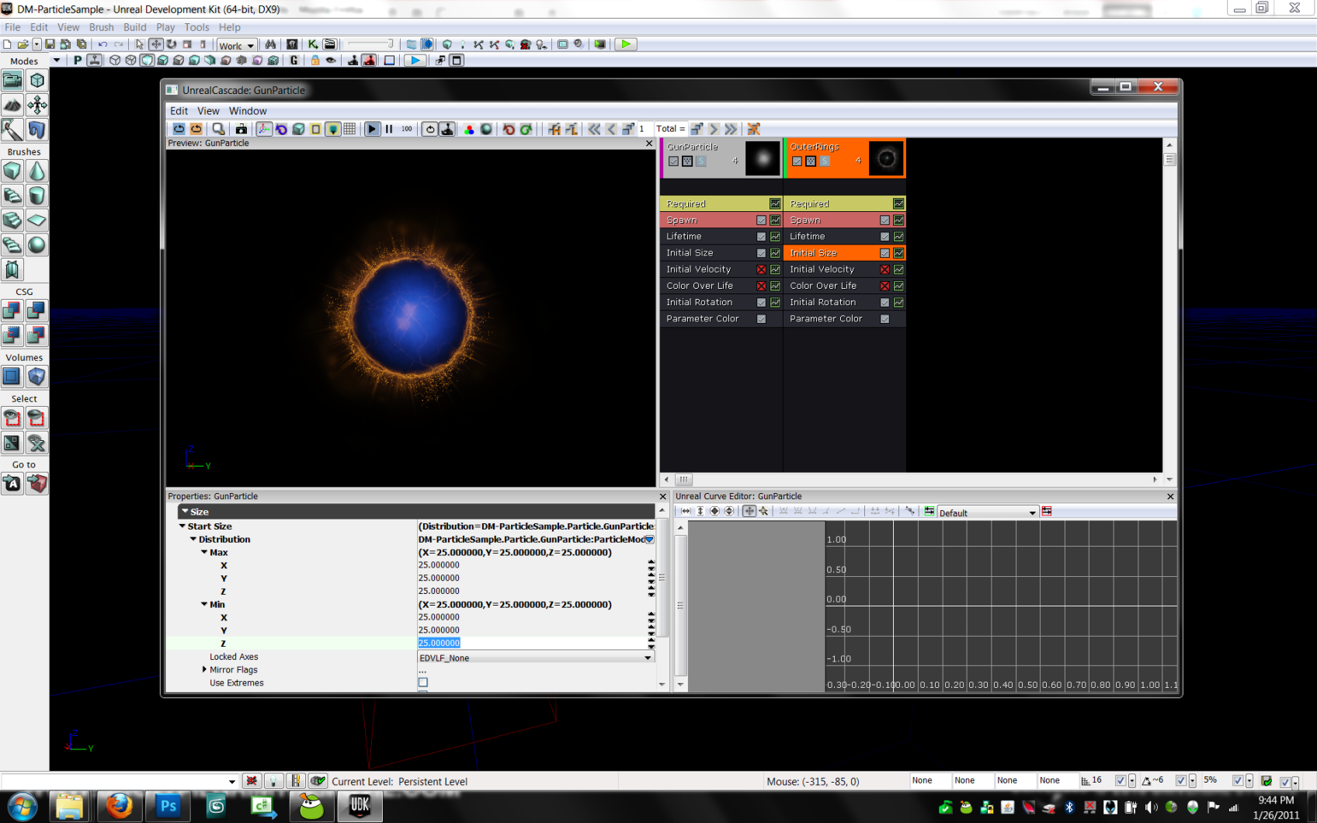Click the joystick realtime icon in Cascade
The width and height of the screenshot is (1317, 823).
click(447, 129)
